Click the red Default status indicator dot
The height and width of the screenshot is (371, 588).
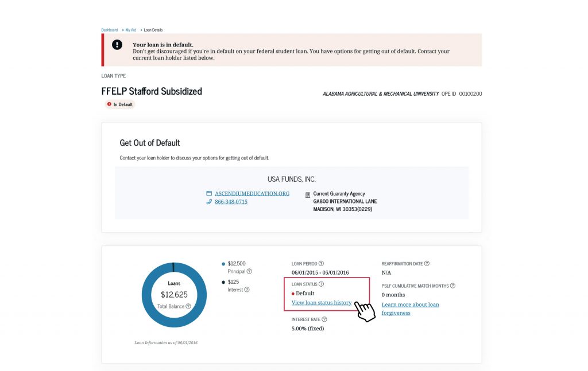point(293,293)
